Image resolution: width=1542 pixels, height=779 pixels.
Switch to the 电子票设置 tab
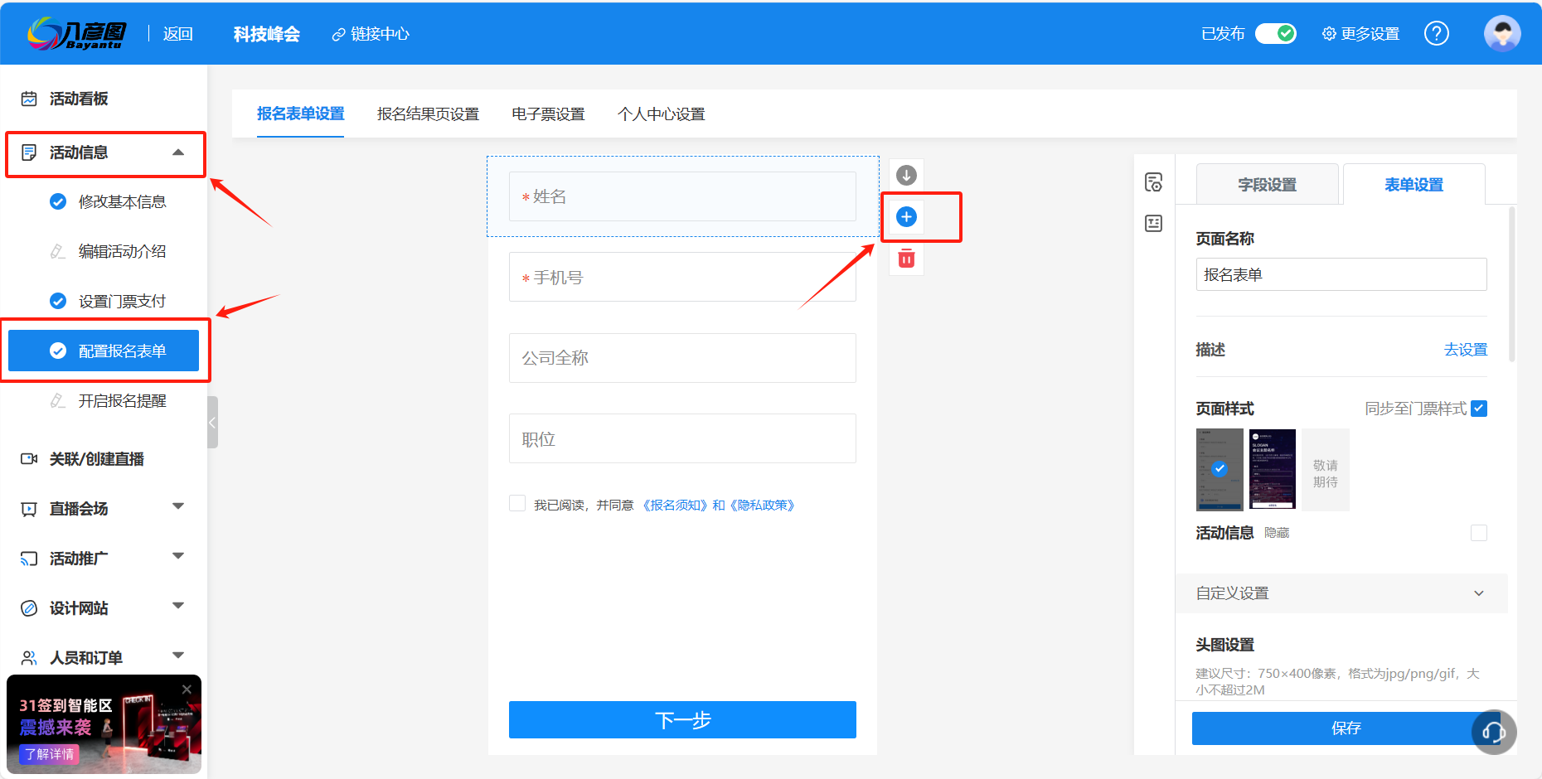click(x=548, y=114)
